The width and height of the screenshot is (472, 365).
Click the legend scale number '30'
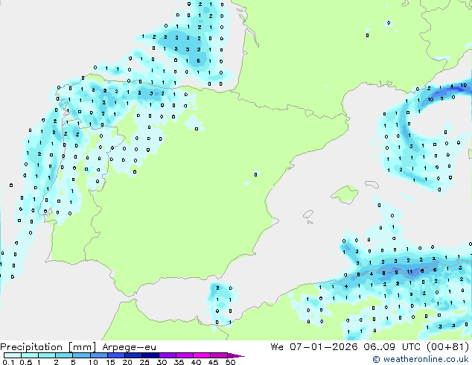162,362
